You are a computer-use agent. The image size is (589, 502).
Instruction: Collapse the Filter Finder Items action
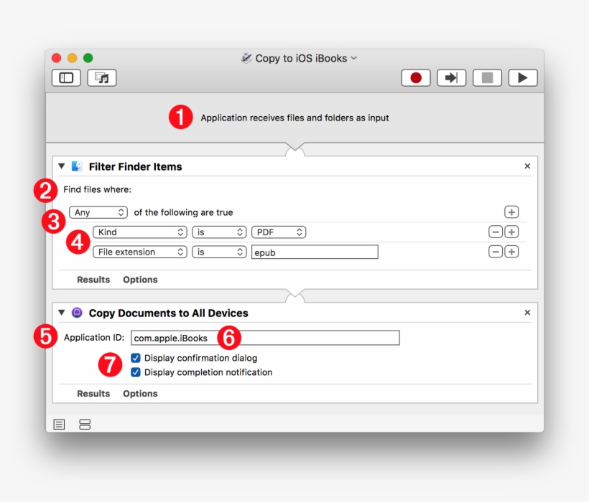click(x=62, y=166)
